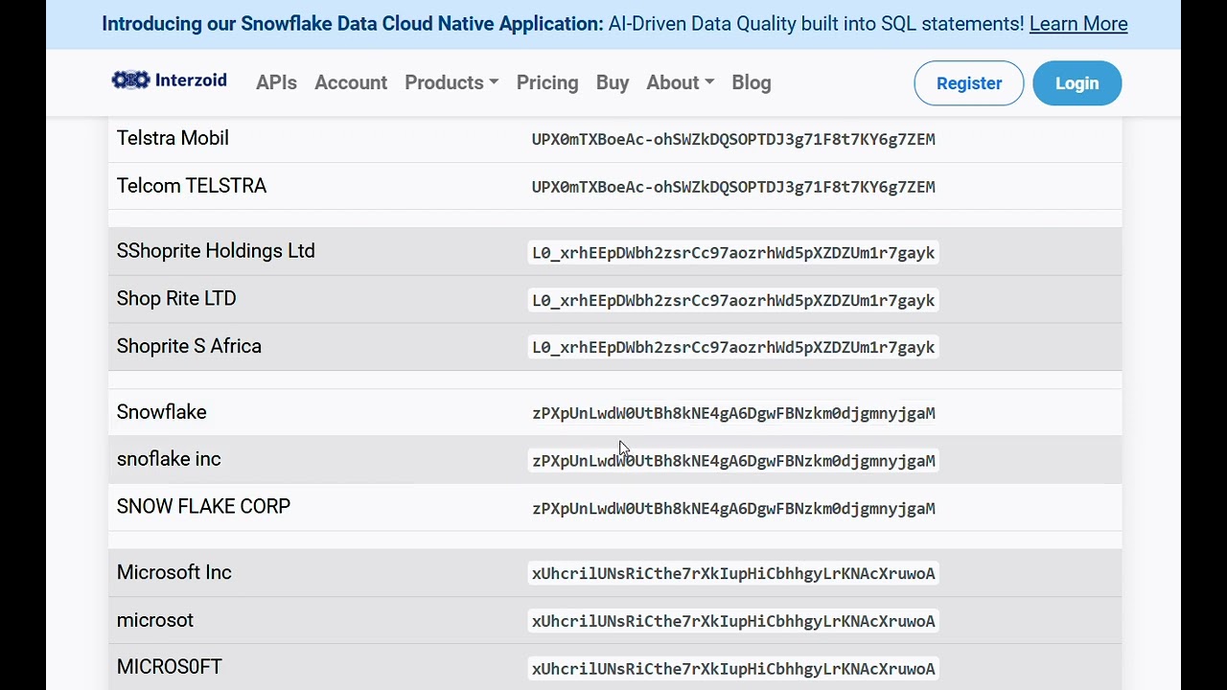
Task: Click the Login button
Action: 1077,83
